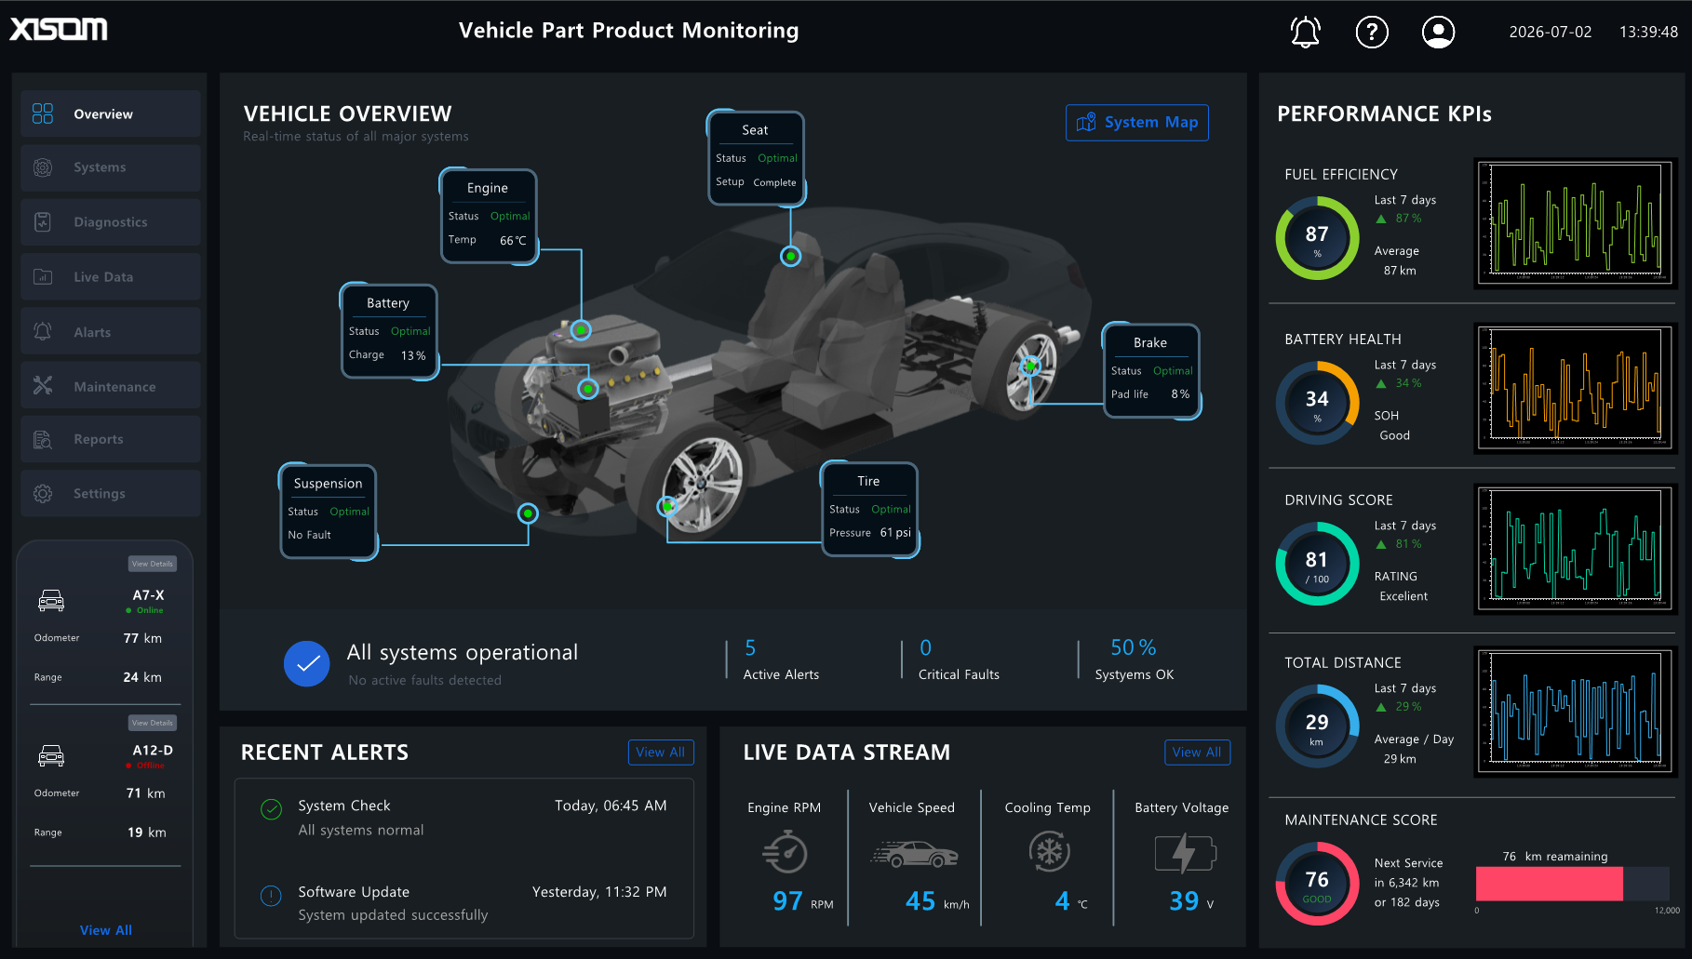Viewport: 1692px width, 959px height.
Task: Select the Overview menu item
Action: [x=111, y=113]
